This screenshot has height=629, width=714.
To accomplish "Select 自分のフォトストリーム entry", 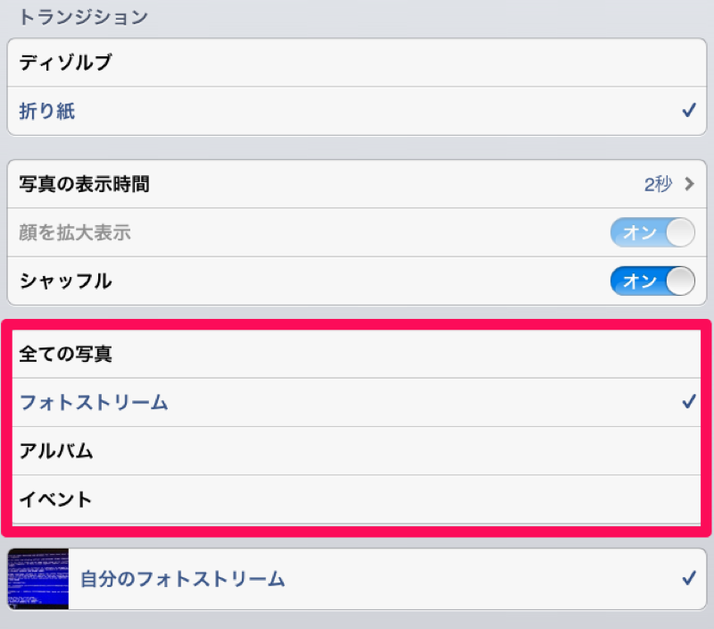I will pos(357,579).
